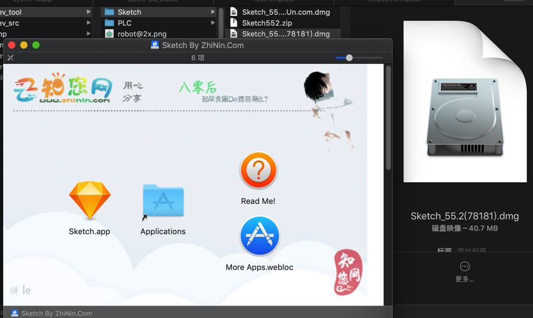Select the Sketch folder icon in Finder
Image resolution: width=533 pixels, height=318 pixels.
[x=109, y=12]
